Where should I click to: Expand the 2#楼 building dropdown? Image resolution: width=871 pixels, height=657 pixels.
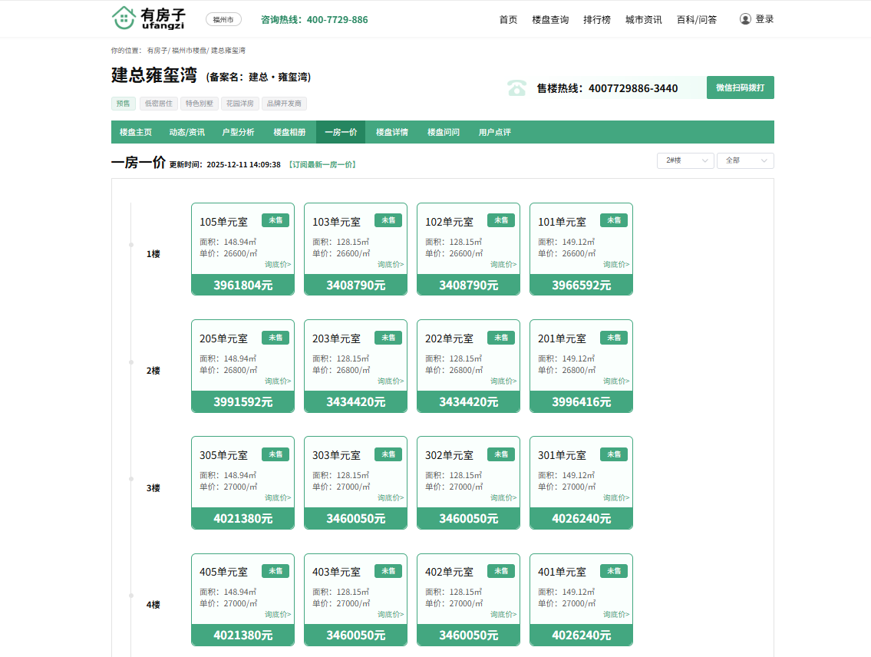click(685, 160)
